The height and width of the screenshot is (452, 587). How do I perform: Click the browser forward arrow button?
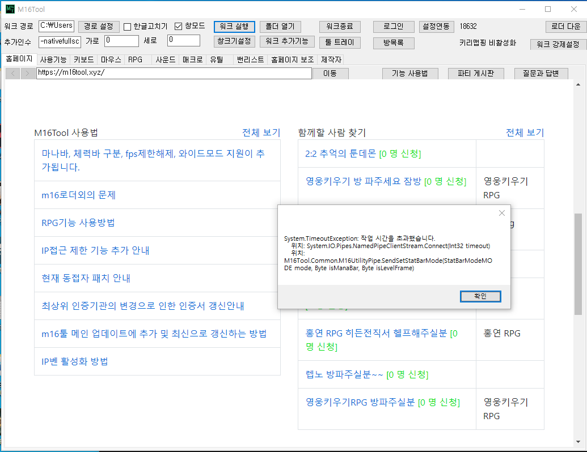pos(27,74)
